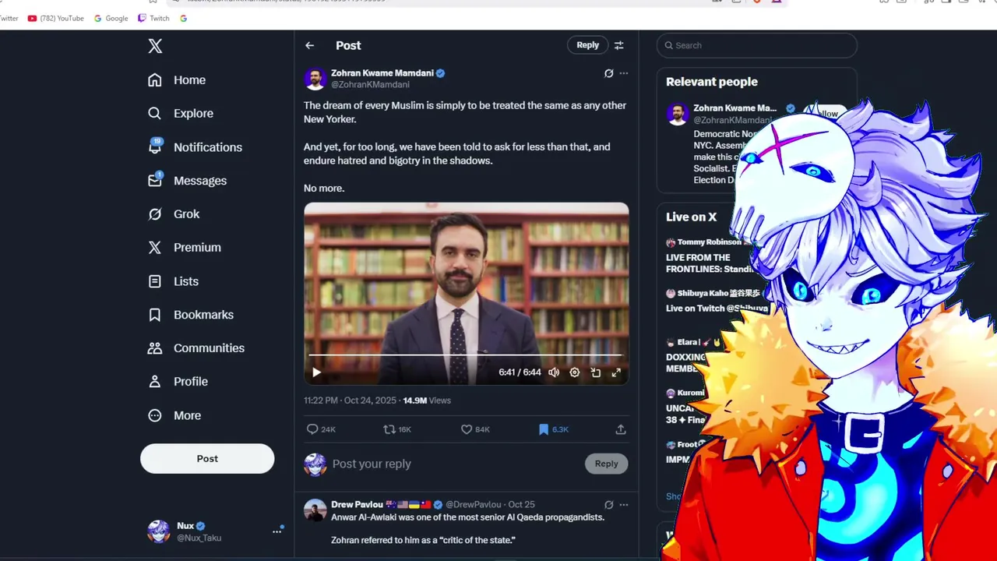This screenshot has width=997, height=561.
Task: Open Twitch bookmark in browser bar
Action: tap(153, 18)
